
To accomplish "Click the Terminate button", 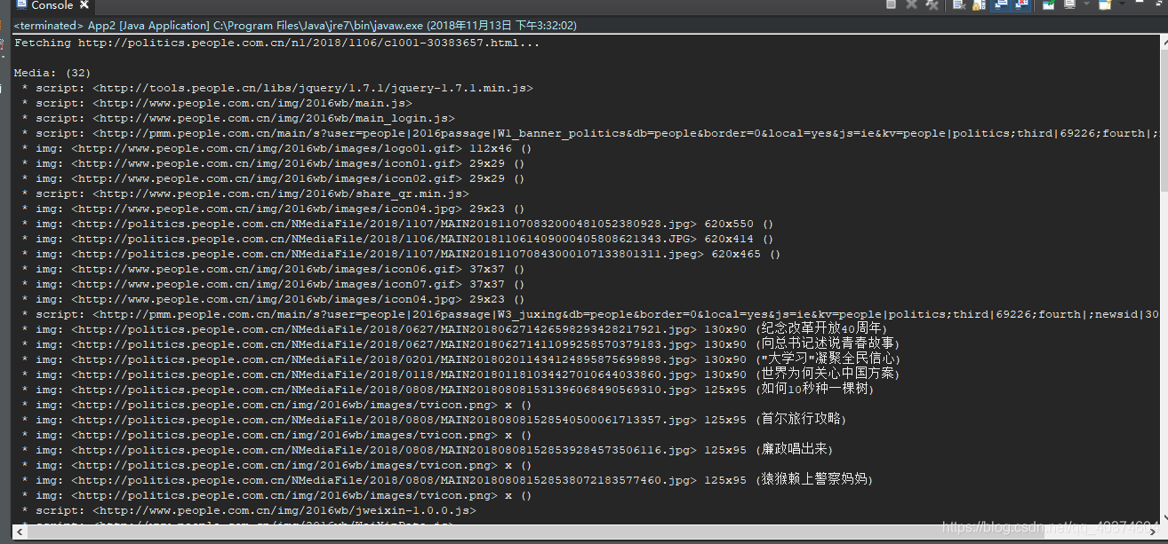I will (891, 6).
